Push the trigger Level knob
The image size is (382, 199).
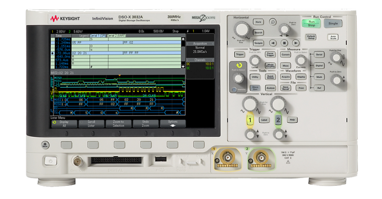coord(255,60)
